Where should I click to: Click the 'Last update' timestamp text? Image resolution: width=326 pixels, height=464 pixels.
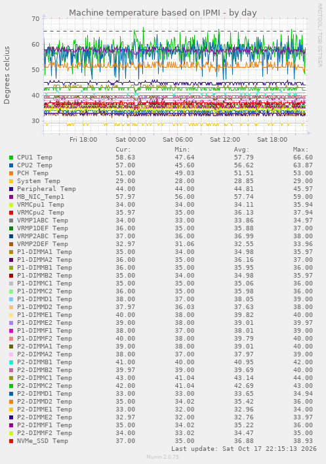click(x=244, y=449)
